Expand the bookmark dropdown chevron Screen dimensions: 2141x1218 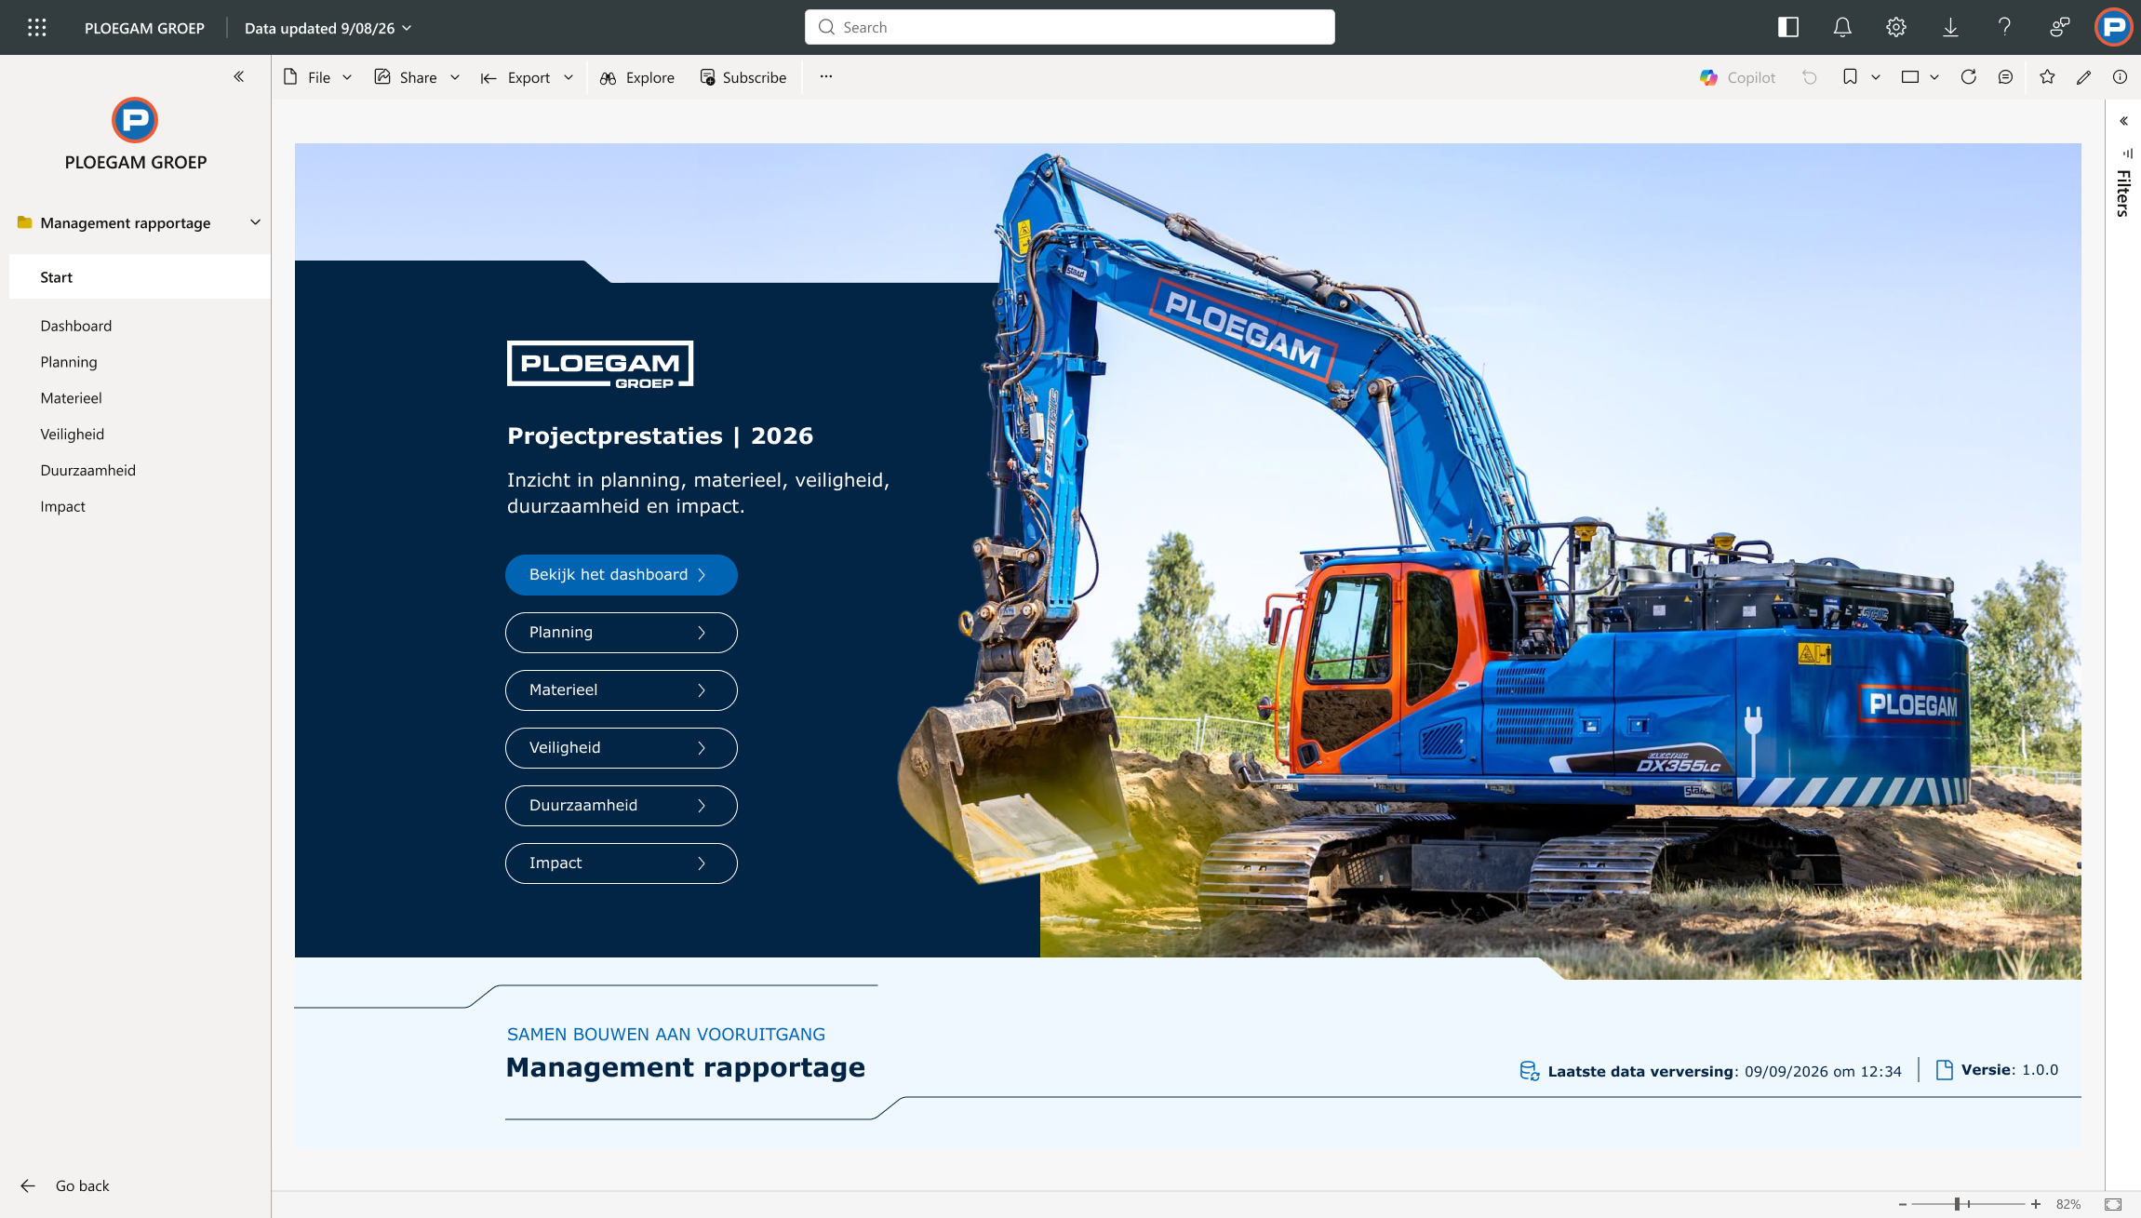coord(1876,77)
